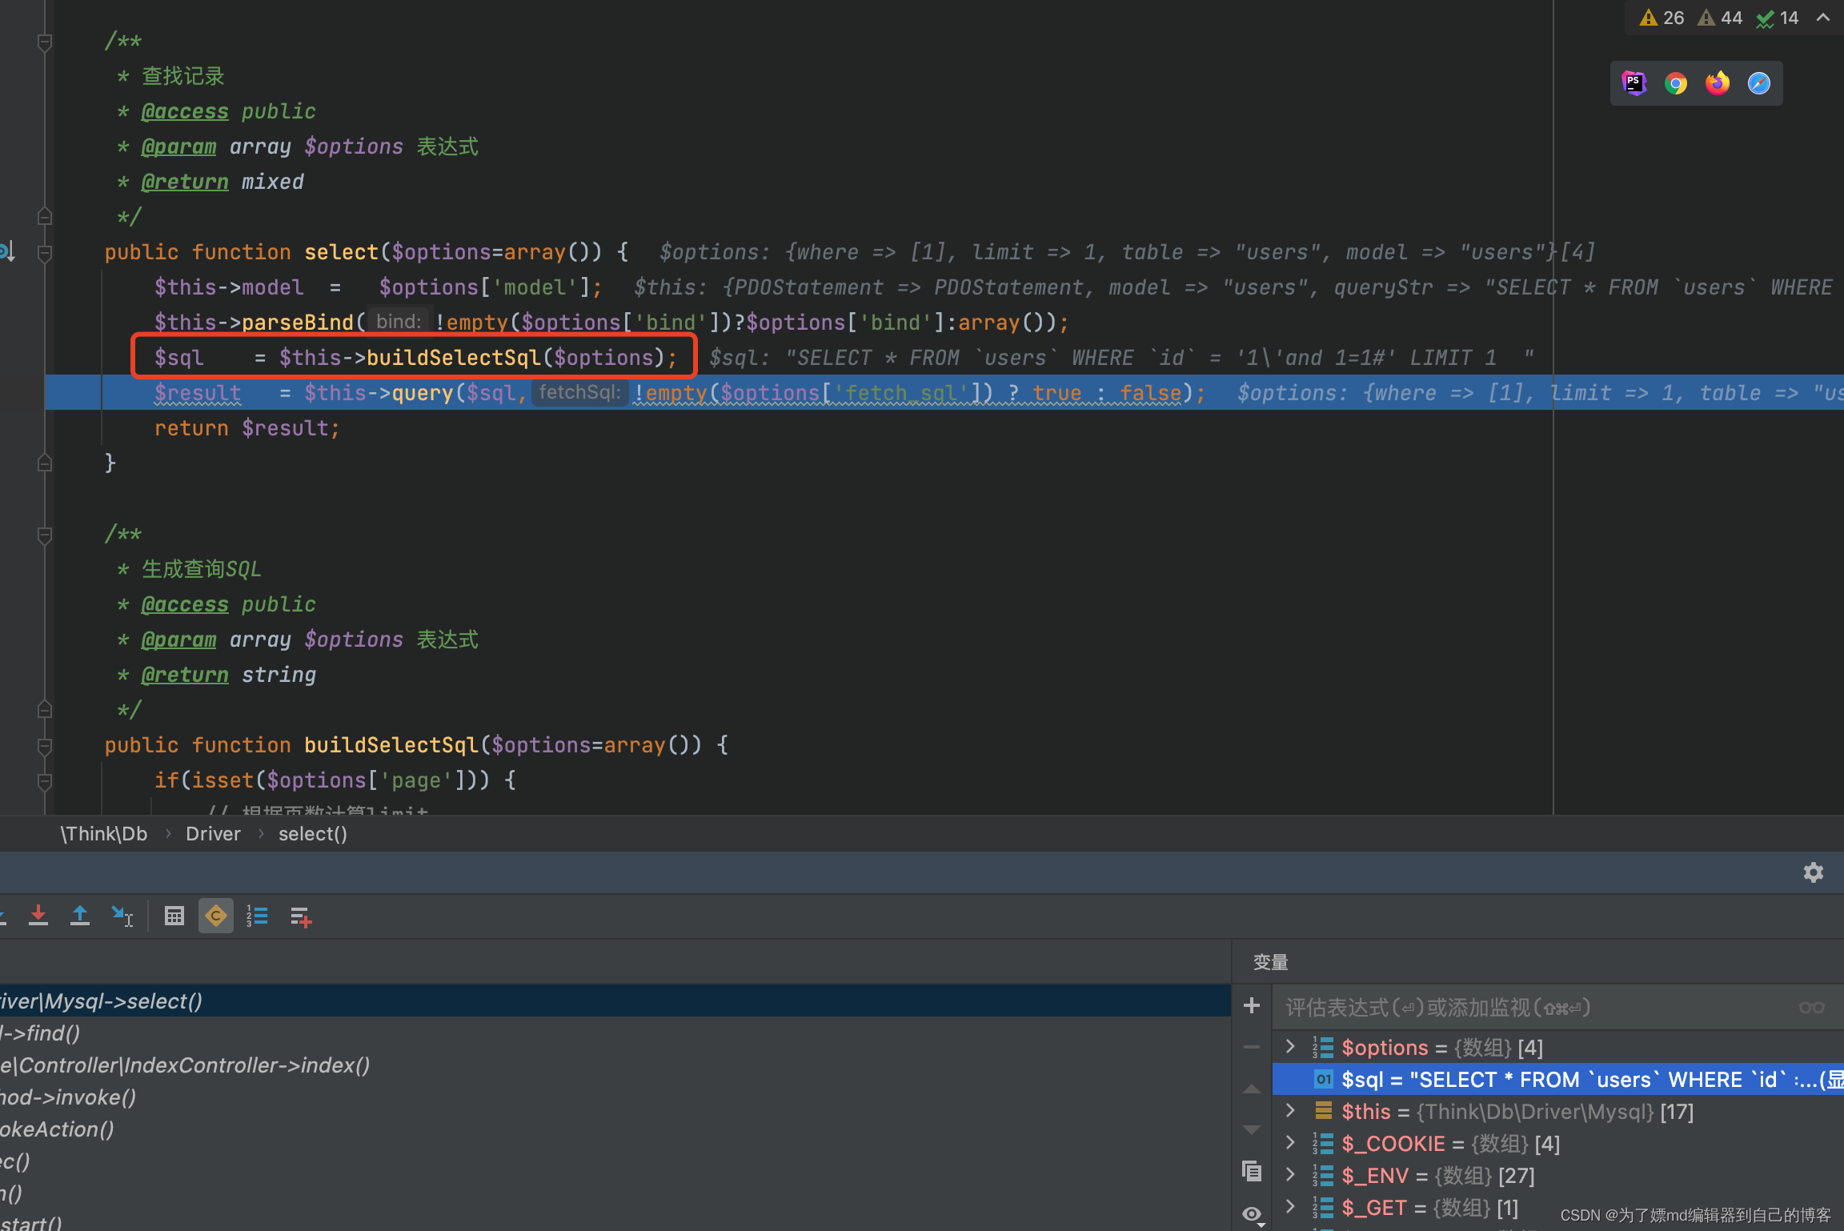Toggle the orange C class filter button
Image resolution: width=1844 pixels, height=1231 pixels.
(x=216, y=916)
